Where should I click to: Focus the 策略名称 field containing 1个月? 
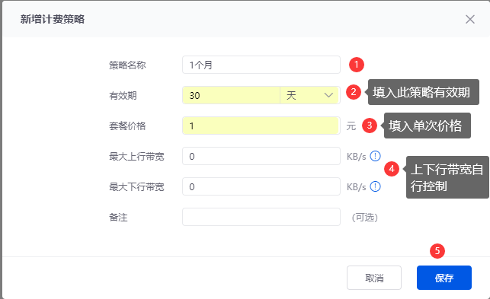[261, 65]
